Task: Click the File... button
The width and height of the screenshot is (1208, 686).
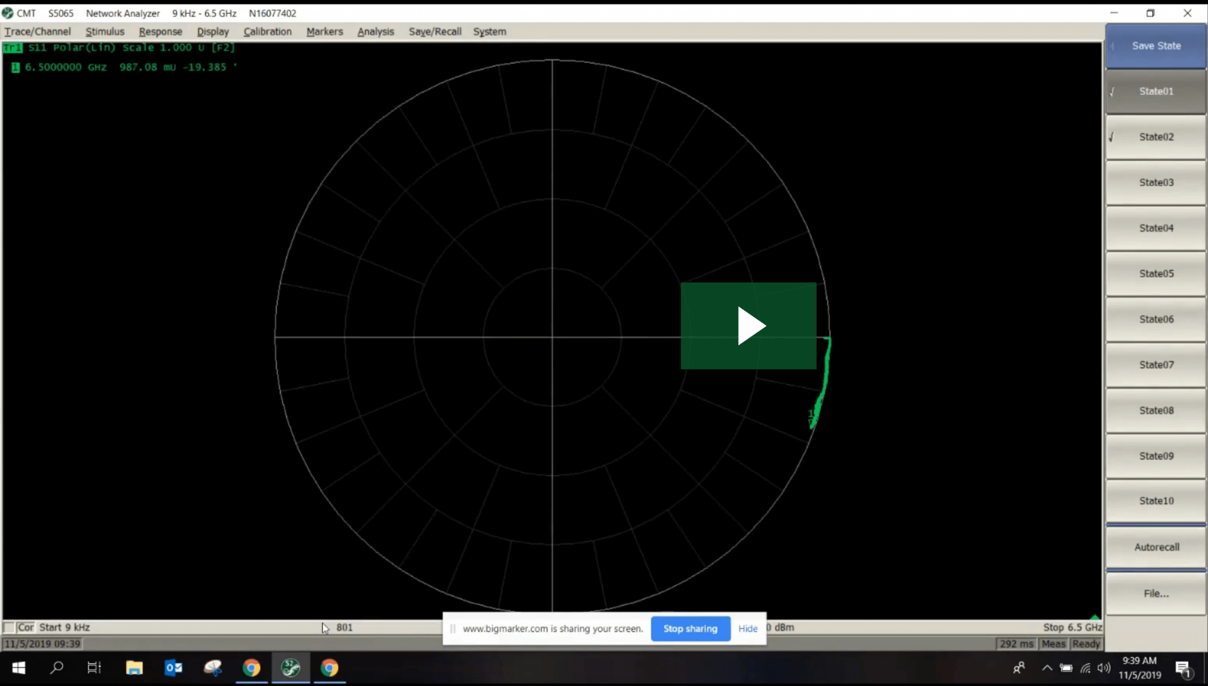Action: 1156,593
